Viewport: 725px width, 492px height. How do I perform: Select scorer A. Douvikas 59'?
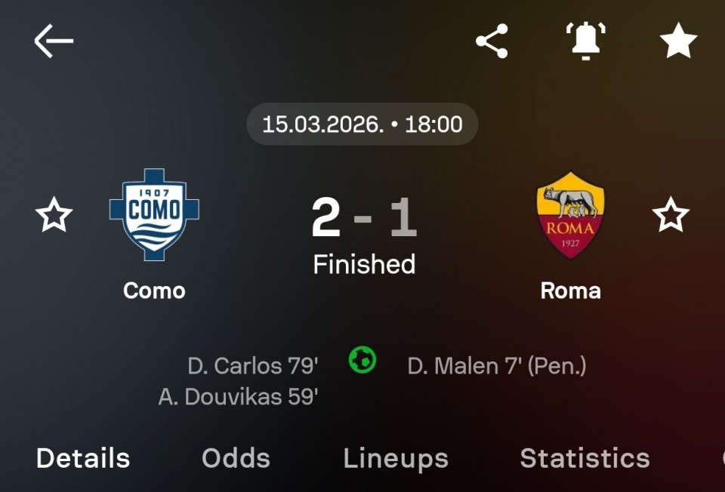[238, 397]
